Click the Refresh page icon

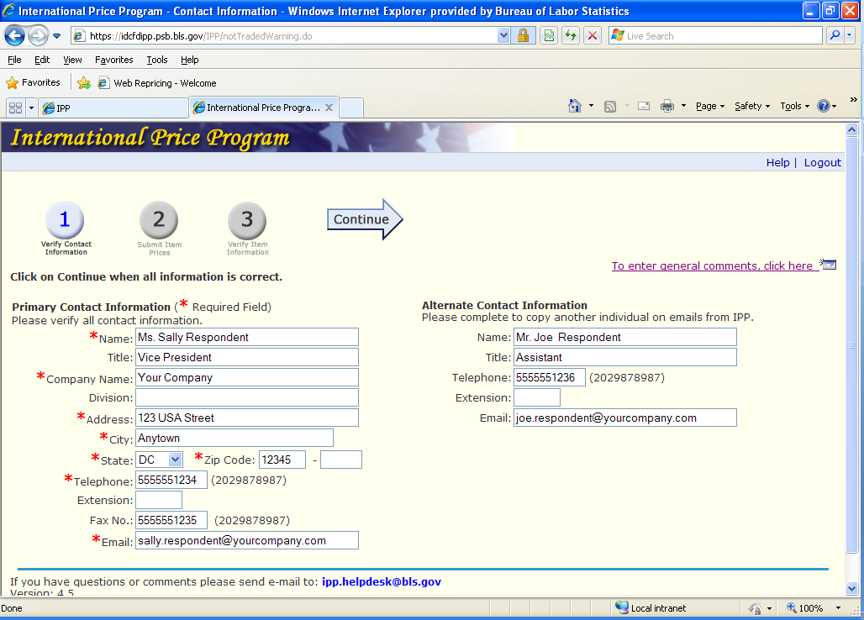(x=571, y=35)
